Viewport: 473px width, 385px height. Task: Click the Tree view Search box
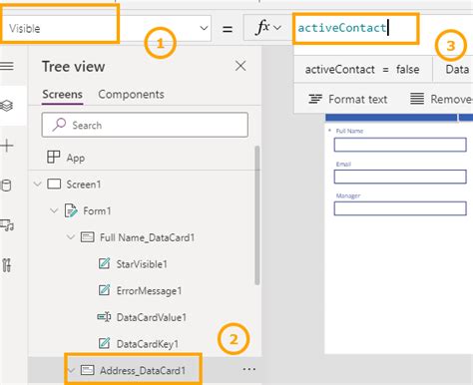(145, 125)
